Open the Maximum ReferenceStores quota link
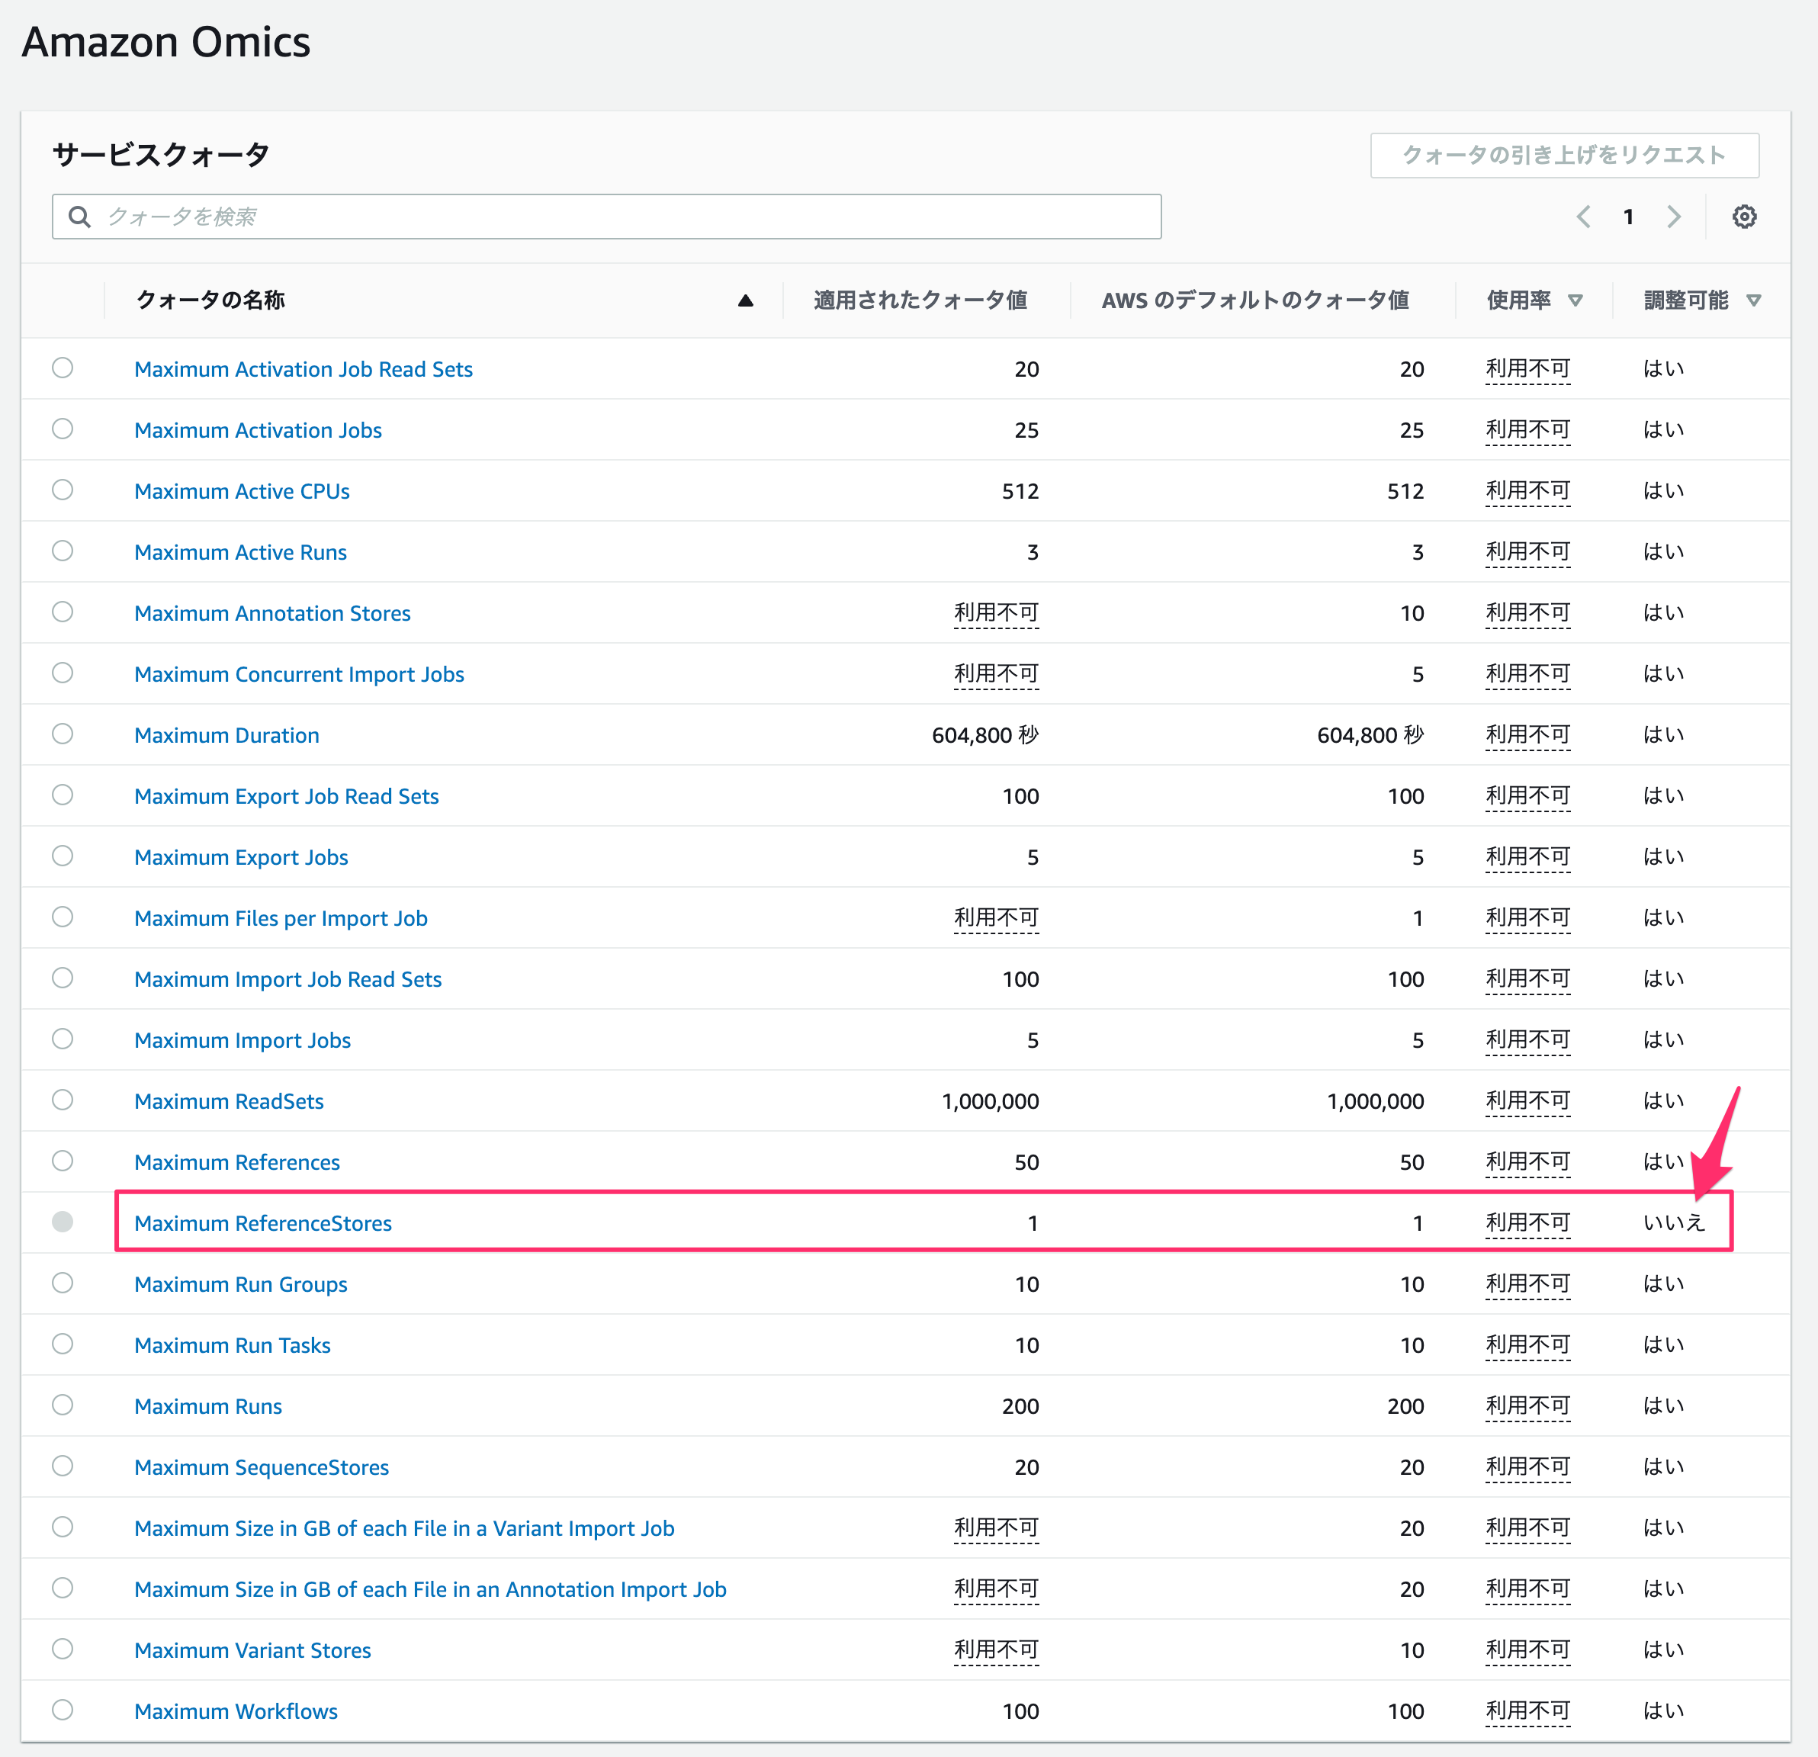 [263, 1222]
